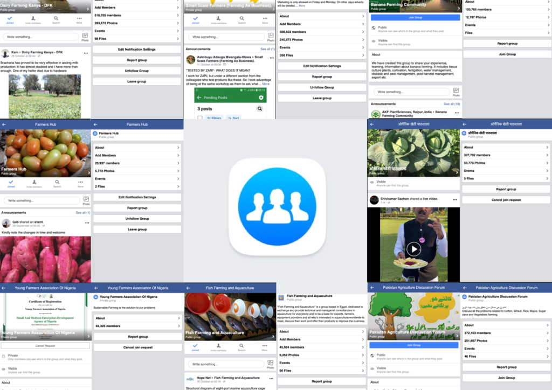This screenshot has width=552, height=390.
Task: Expand the 283,672 Photos row
Action: point(137,23)
